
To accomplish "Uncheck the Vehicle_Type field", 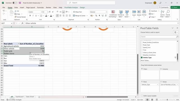I will (x=142, y=58).
